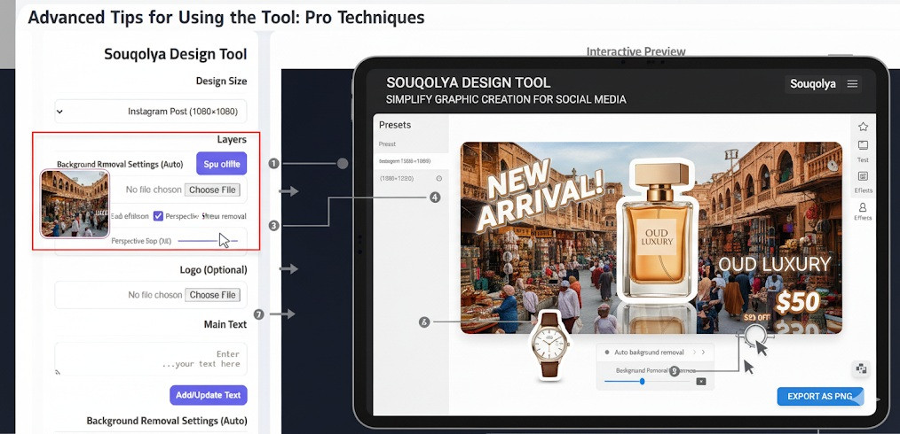The image size is (900, 434).
Task: Click the small X box beside removal slider
Action: point(701,382)
